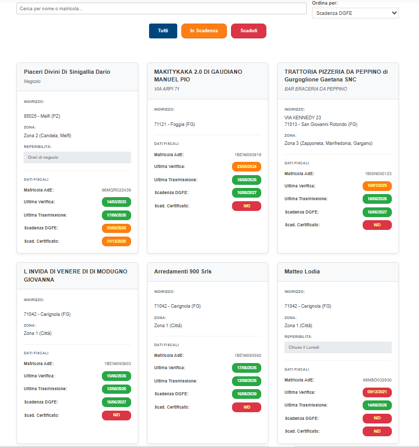The image size is (419, 447).
Task: Open the Ordina per dropdown arrow
Action: 394,13
